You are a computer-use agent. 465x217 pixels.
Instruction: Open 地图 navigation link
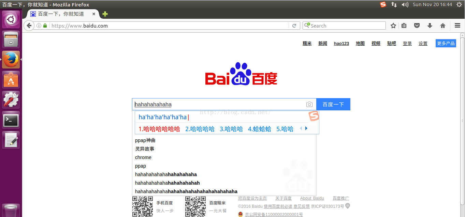point(360,43)
